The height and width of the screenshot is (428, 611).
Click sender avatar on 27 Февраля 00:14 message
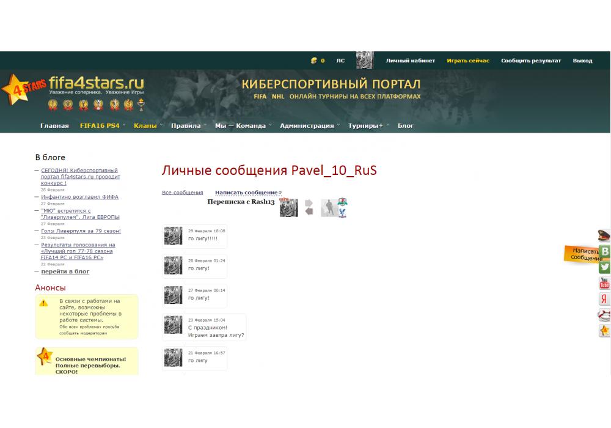pyautogui.click(x=173, y=295)
